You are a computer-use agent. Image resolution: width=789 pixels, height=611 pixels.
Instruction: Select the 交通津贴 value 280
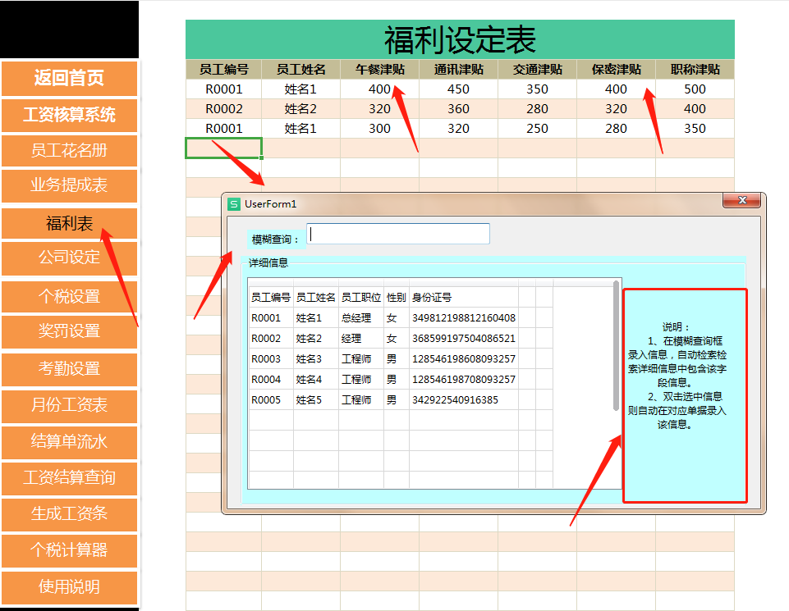[538, 109]
